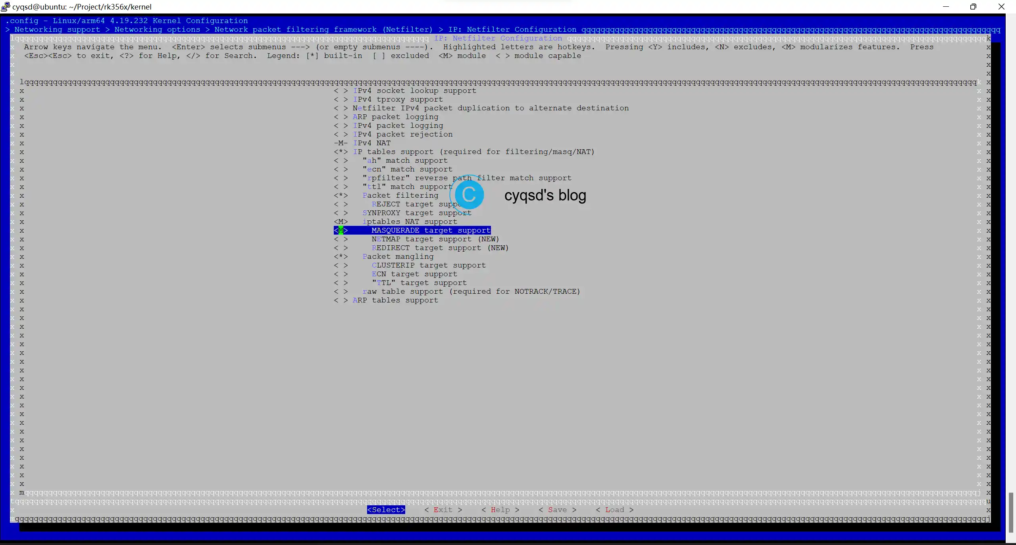Click the cyqsd@ubuntu window title text
Screen dimensions: 1016x545
[x=82, y=7]
